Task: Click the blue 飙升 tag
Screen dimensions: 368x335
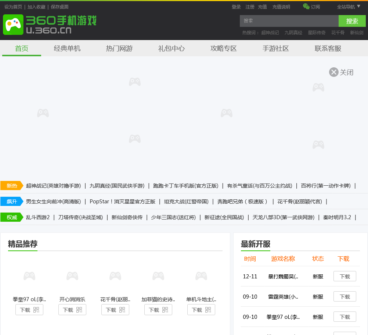Action: [x=12, y=201]
